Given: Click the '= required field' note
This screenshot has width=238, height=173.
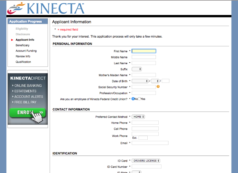Looking at the screenshot, I should pos(68,30).
